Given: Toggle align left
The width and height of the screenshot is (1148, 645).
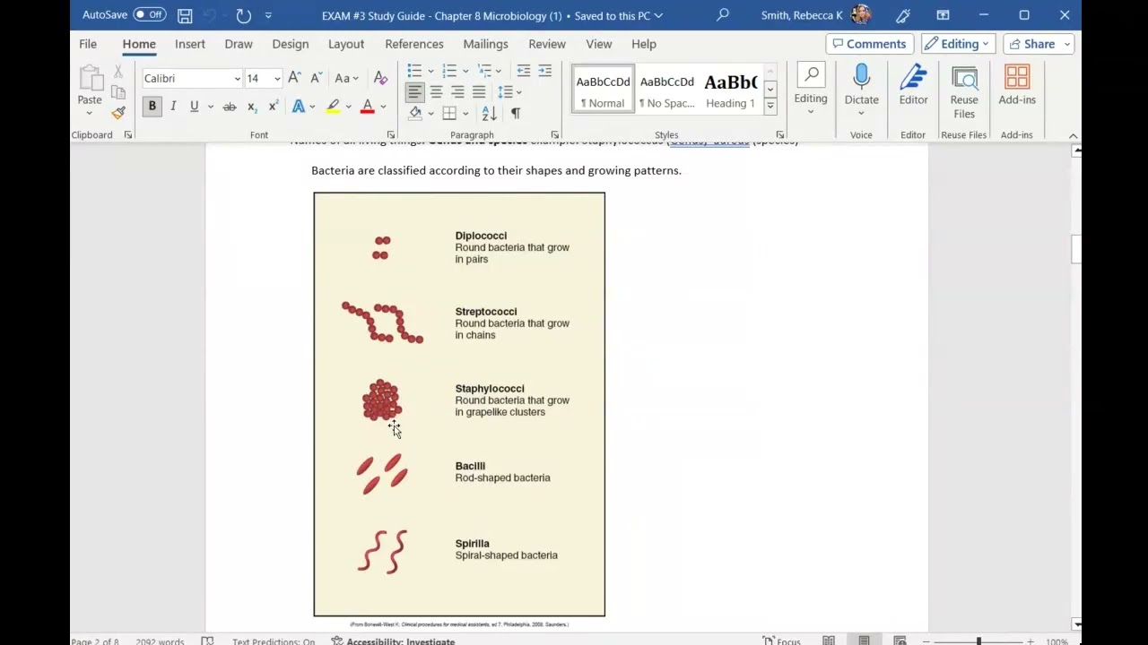Looking at the screenshot, I should point(414,91).
